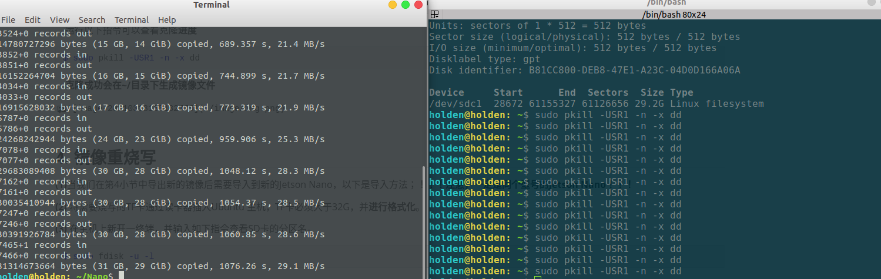This screenshot has width=881, height=279.
Task: Click the 'Sectors' column header
Action: [608, 92]
